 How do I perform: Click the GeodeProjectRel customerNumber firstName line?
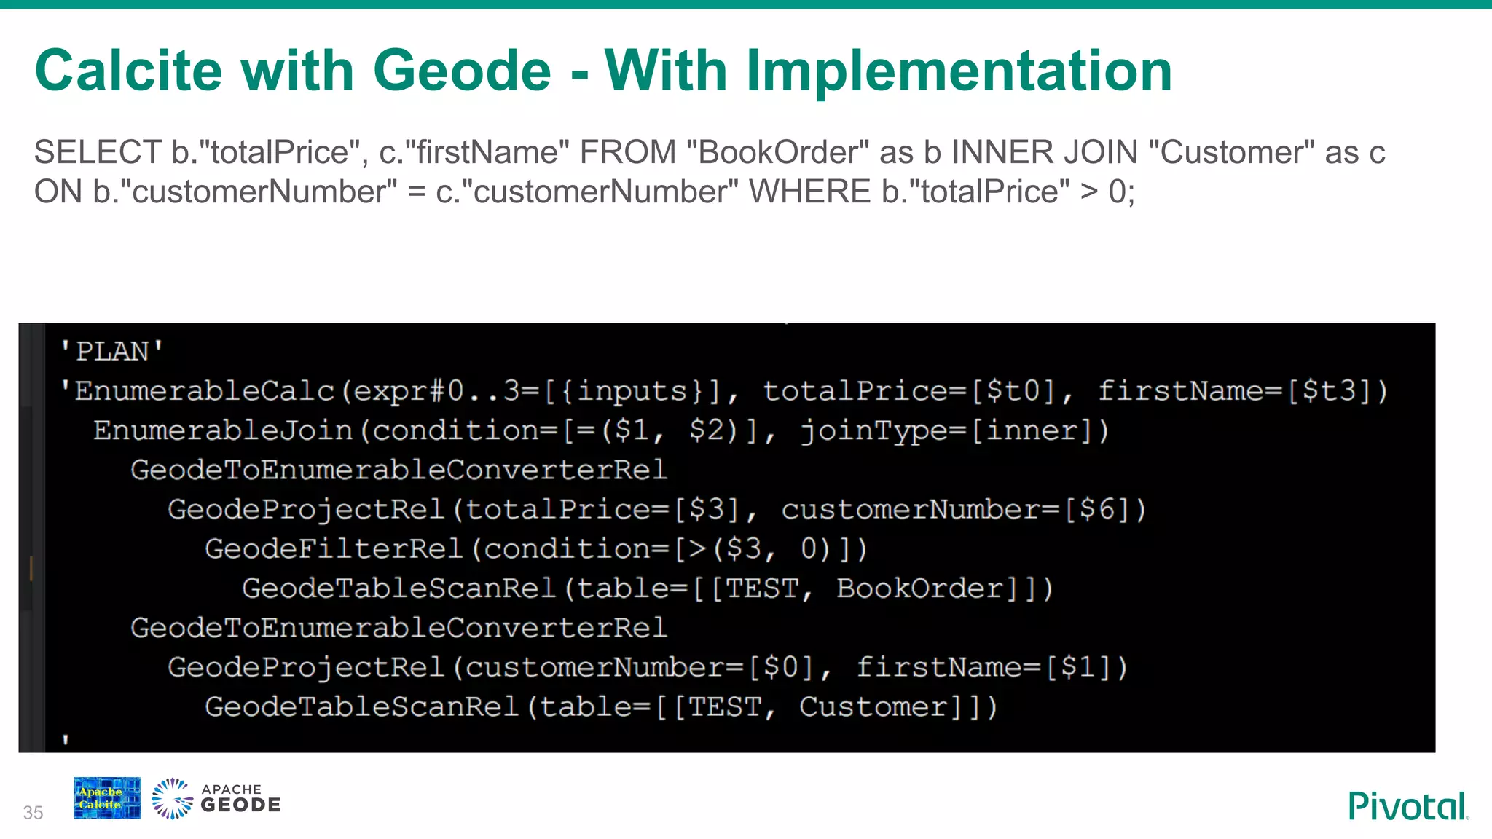click(647, 667)
